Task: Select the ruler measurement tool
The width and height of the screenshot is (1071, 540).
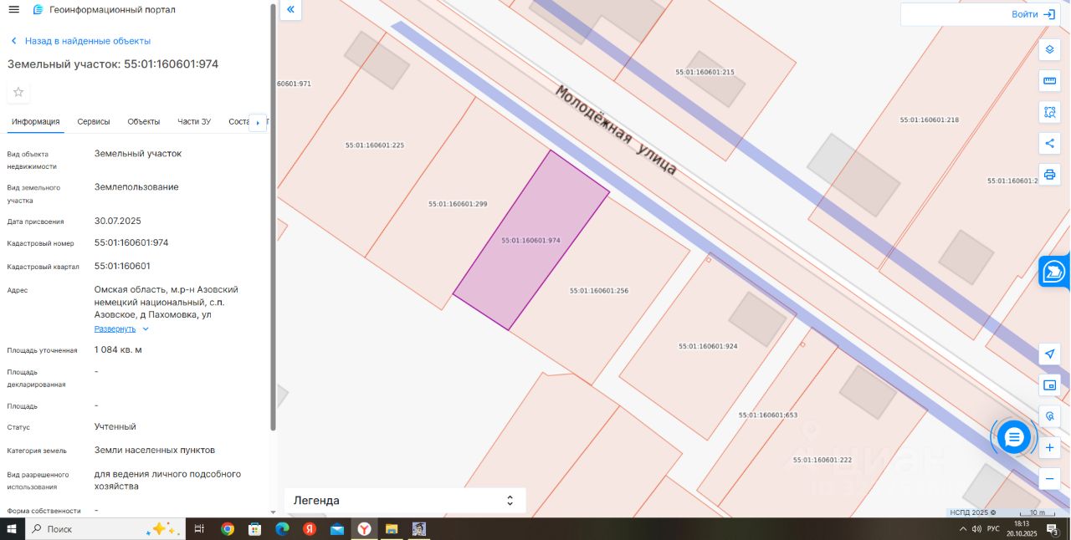Action: pos(1050,81)
